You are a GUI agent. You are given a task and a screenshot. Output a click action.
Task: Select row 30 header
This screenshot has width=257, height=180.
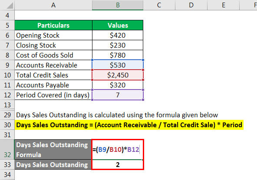(7, 125)
